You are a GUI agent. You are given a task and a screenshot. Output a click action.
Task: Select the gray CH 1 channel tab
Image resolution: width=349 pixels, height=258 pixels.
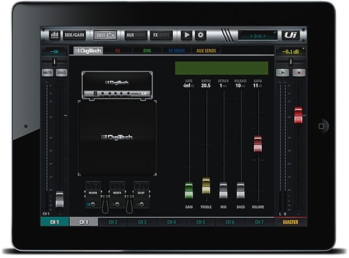[84, 222]
